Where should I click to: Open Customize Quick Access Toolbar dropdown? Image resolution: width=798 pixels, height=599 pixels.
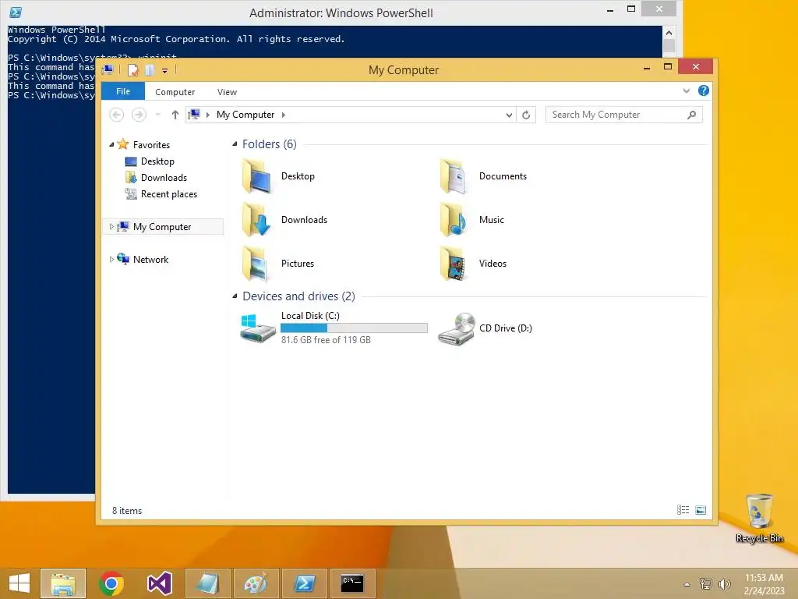click(x=165, y=71)
